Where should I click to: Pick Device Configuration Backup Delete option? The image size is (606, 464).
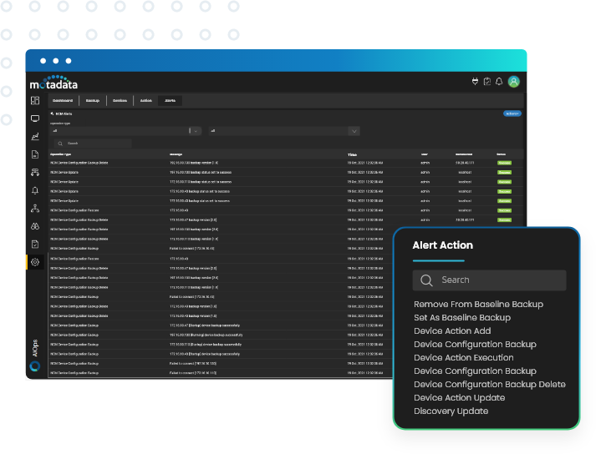(x=490, y=385)
